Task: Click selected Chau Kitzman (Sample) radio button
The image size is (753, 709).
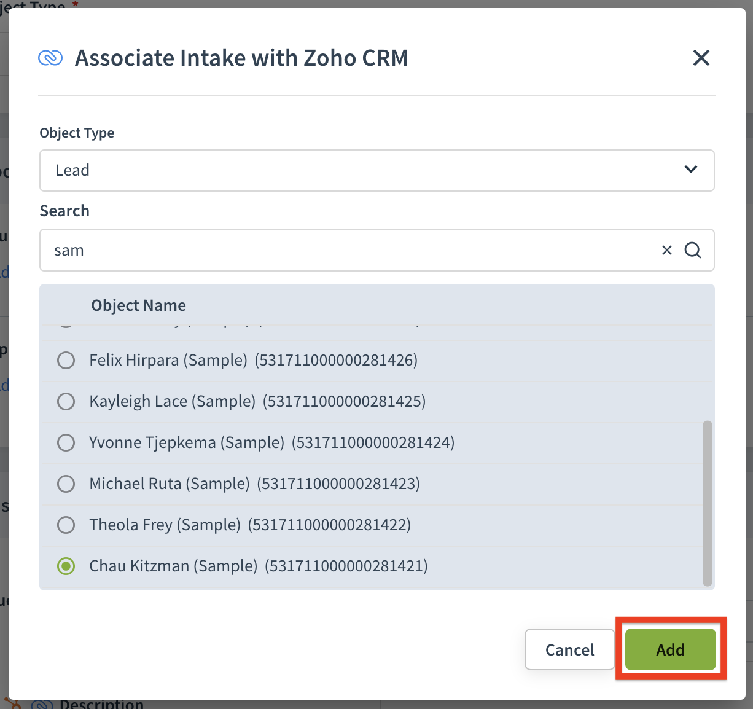Action: point(66,566)
